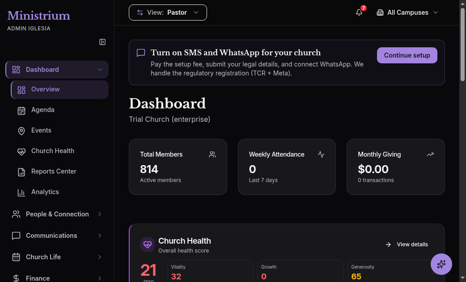
Task: Click the Finance dollar sign icon
Action: coord(16,278)
